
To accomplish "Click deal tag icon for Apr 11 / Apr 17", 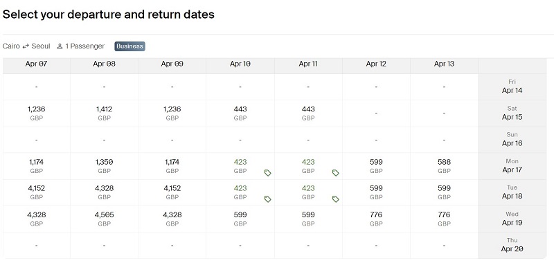I will 336,172.
